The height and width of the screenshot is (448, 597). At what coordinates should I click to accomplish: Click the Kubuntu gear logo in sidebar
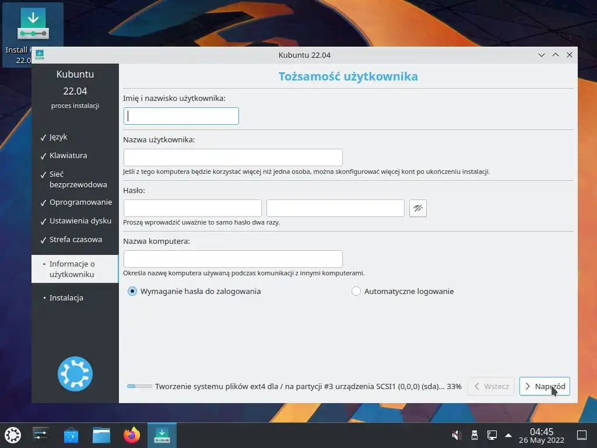point(75,374)
